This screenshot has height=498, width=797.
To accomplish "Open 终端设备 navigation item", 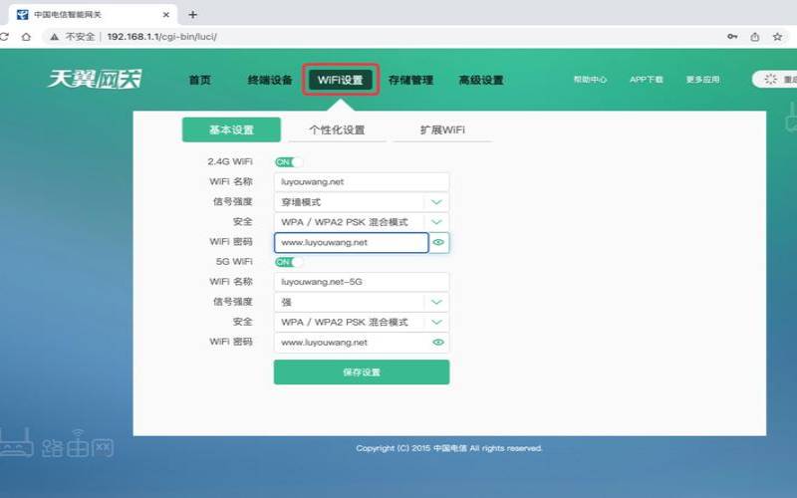I will 270,80.
